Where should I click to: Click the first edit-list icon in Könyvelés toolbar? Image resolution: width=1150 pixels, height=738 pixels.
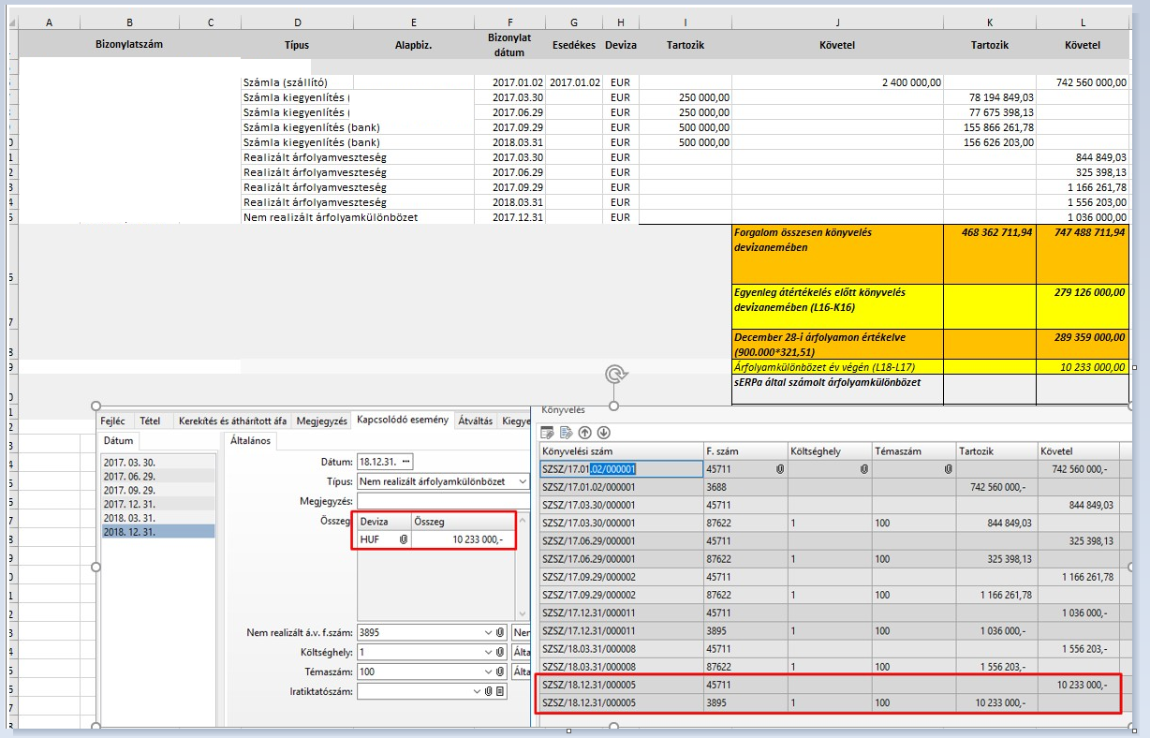(x=548, y=432)
